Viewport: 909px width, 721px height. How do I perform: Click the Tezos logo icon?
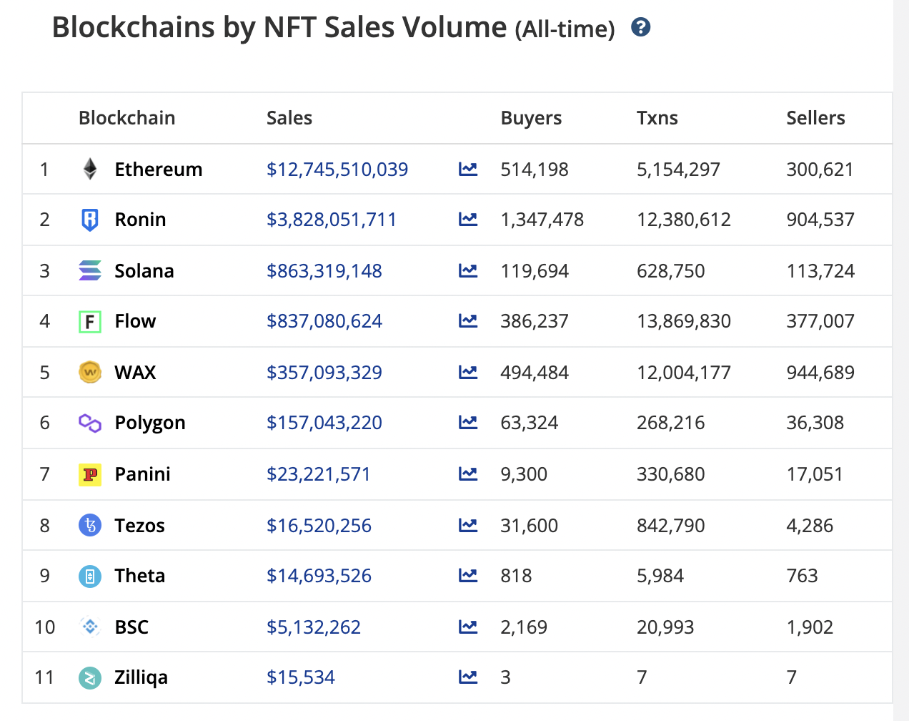click(90, 526)
